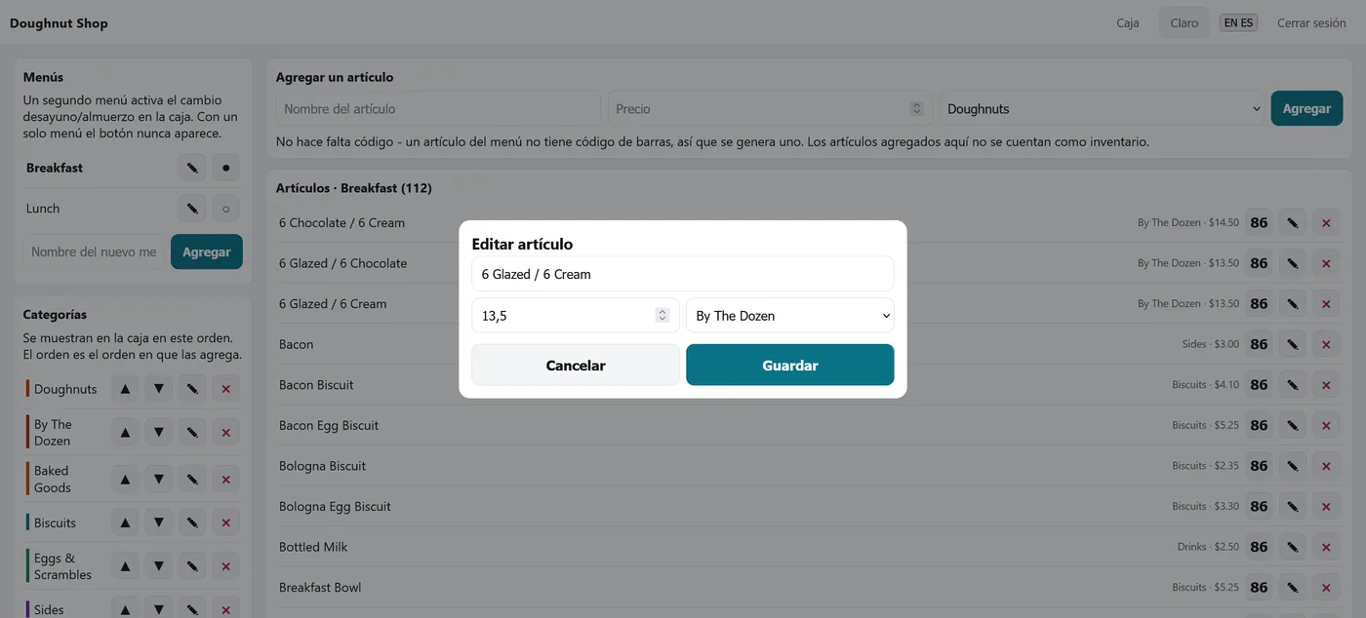The height and width of the screenshot is (618, 1366).
Task: Move Eggs & Scrambles category down
Action: [158, 566]
